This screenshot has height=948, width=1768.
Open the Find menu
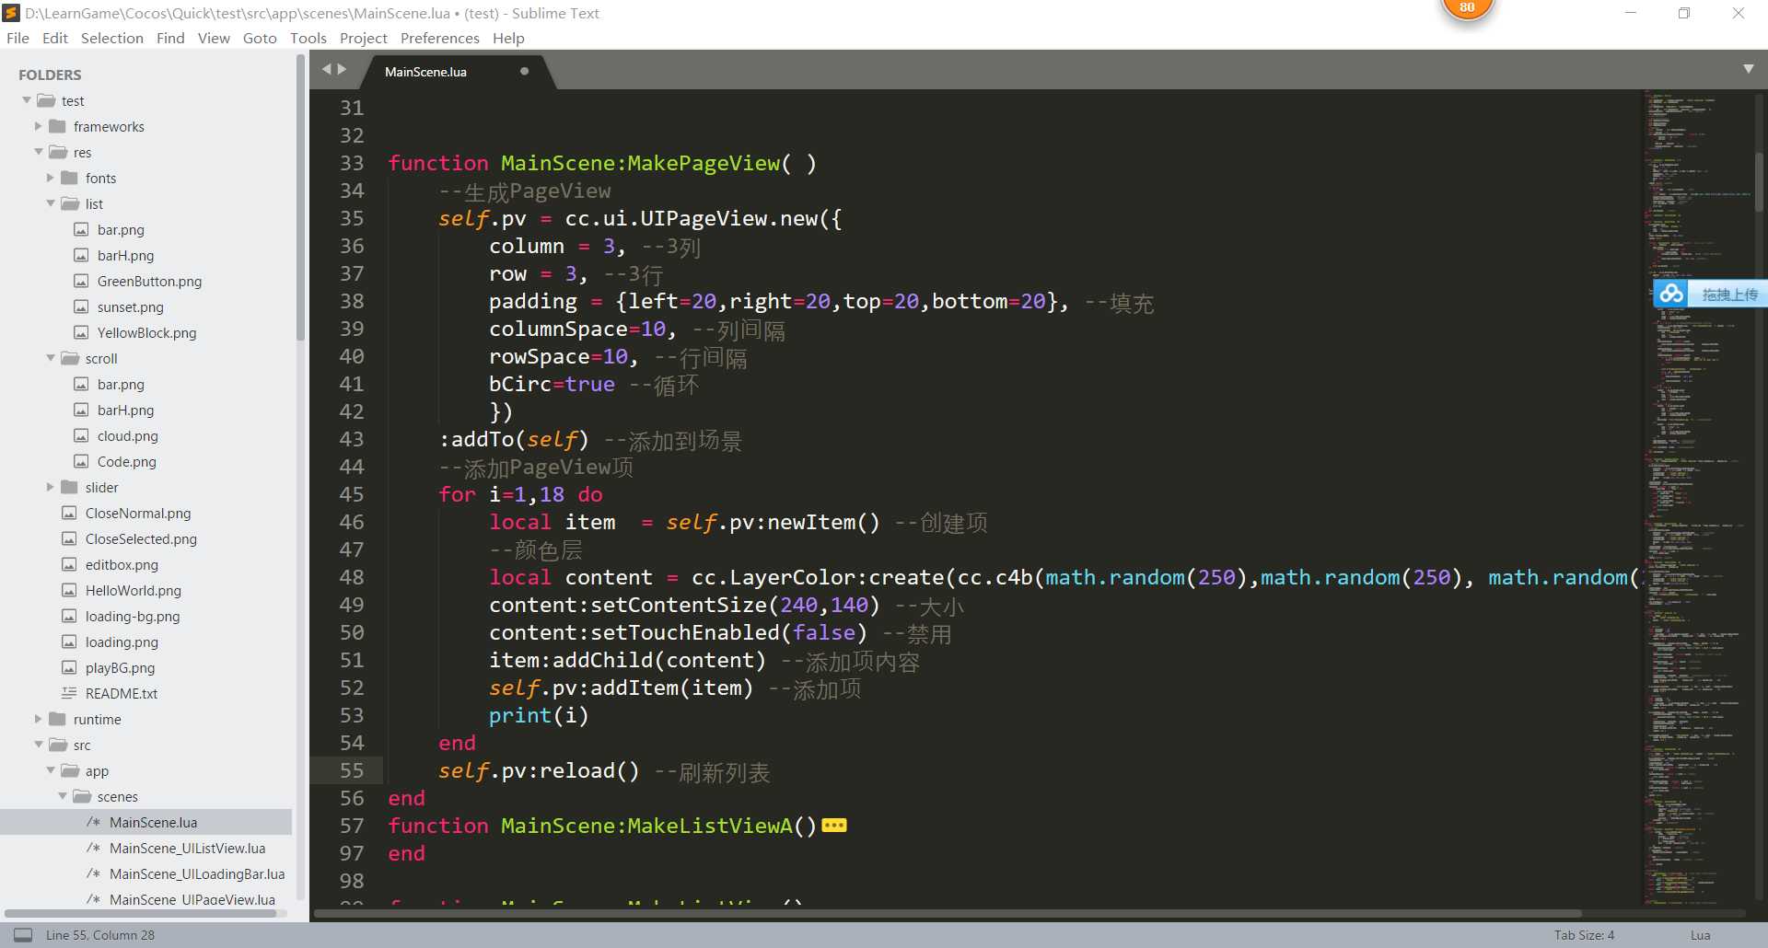170,38
